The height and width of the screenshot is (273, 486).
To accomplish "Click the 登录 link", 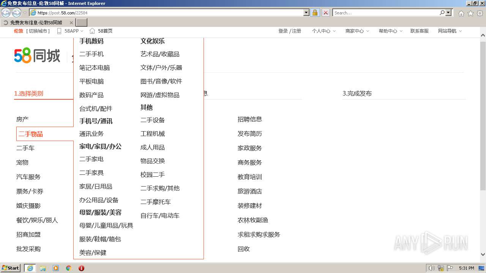I will click(283, 31).
